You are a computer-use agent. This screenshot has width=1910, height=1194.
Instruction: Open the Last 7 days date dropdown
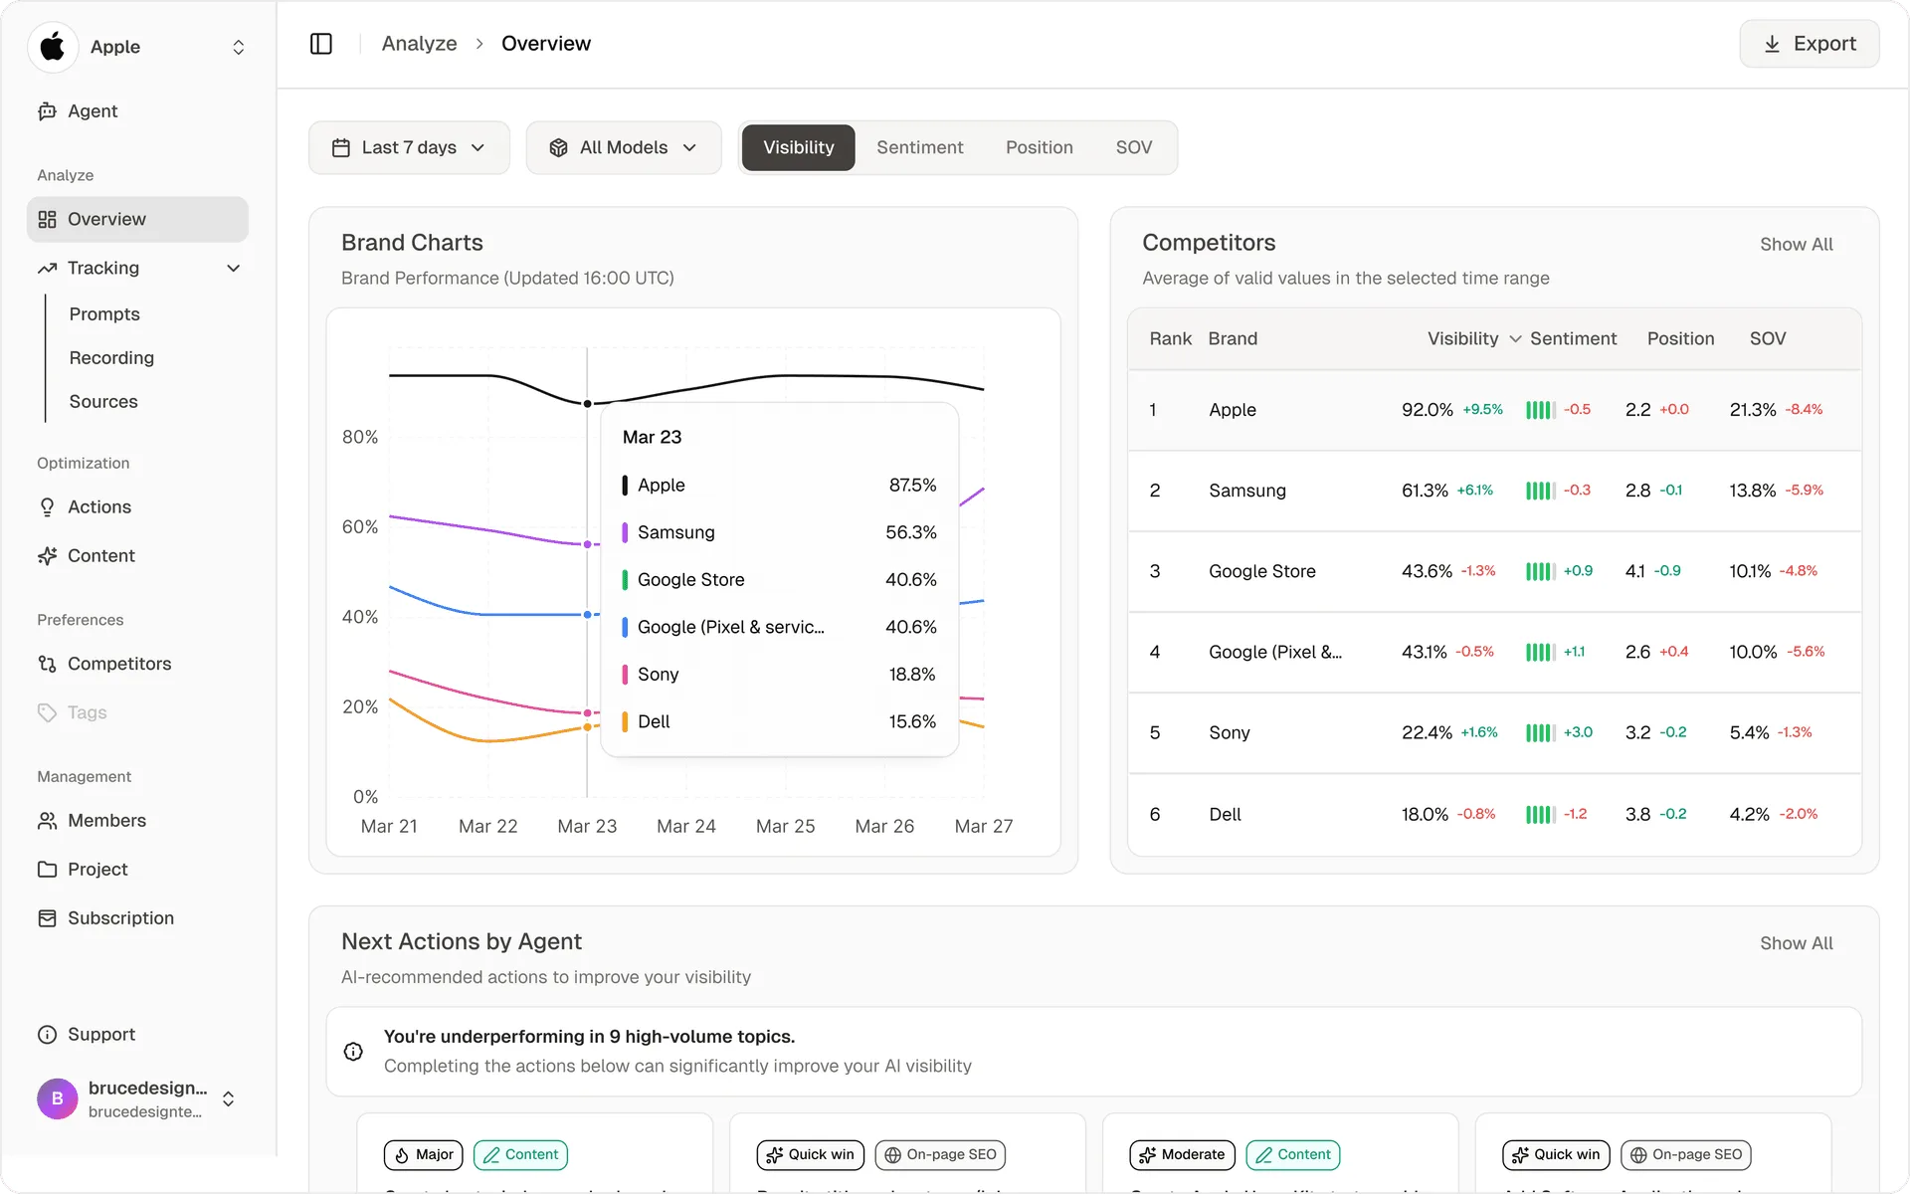[409, 148]
